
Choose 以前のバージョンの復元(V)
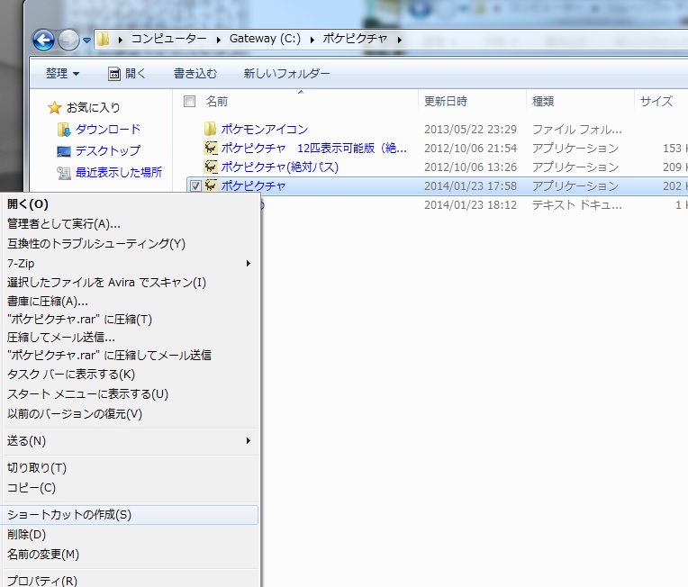coord(131,414)
